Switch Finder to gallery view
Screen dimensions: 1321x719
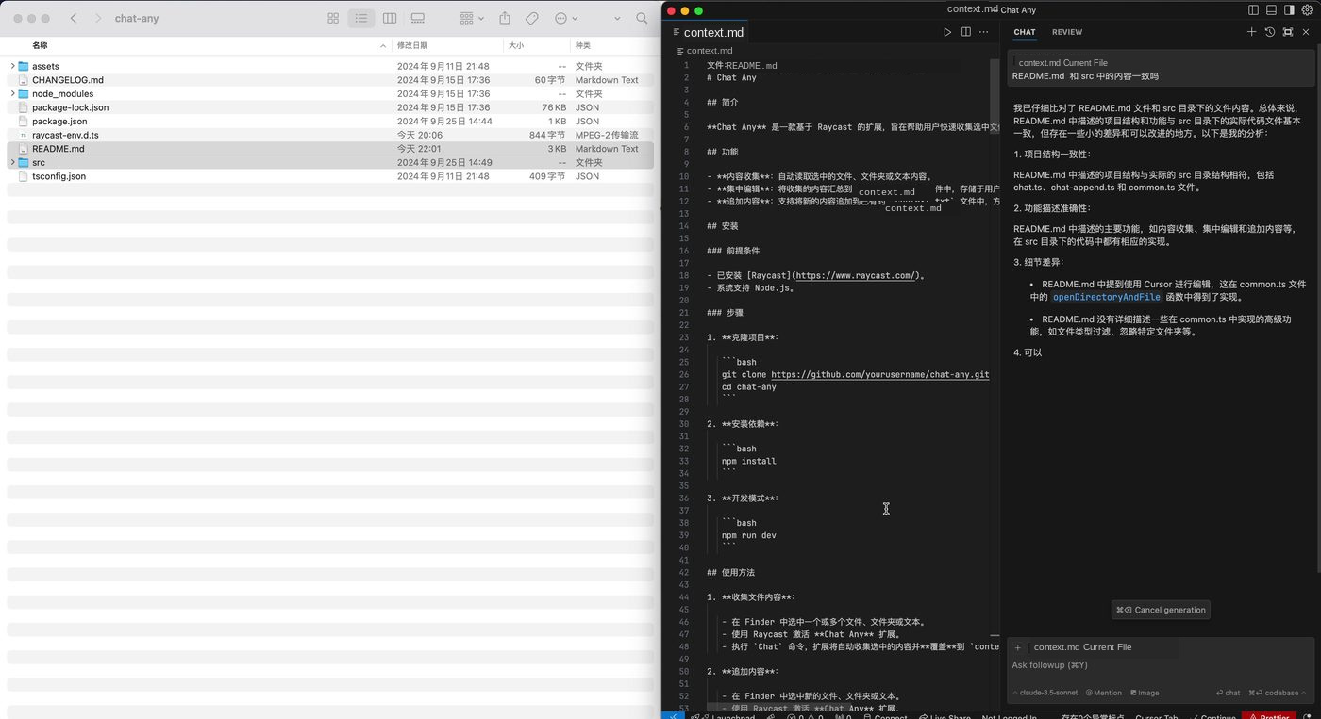tap(418, 18)
